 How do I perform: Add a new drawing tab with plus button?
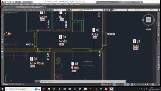pos(45,7)
